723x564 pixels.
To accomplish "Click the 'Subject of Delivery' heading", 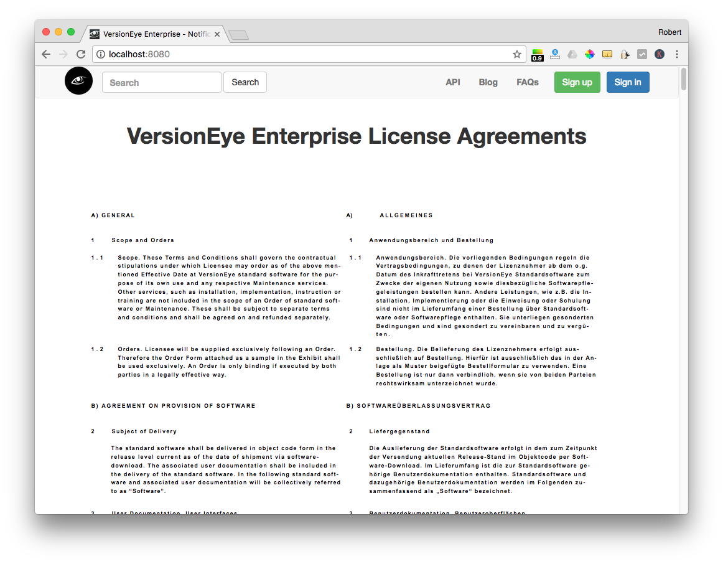I will pyautogui.click(x=144, y=431).
